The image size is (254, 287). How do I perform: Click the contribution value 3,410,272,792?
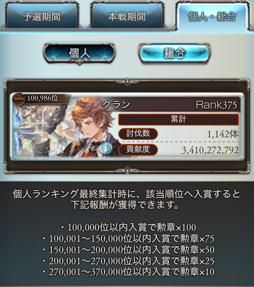210,150
